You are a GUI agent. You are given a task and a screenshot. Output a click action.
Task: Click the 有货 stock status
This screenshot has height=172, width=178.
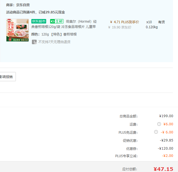click(x=161, y=22)
